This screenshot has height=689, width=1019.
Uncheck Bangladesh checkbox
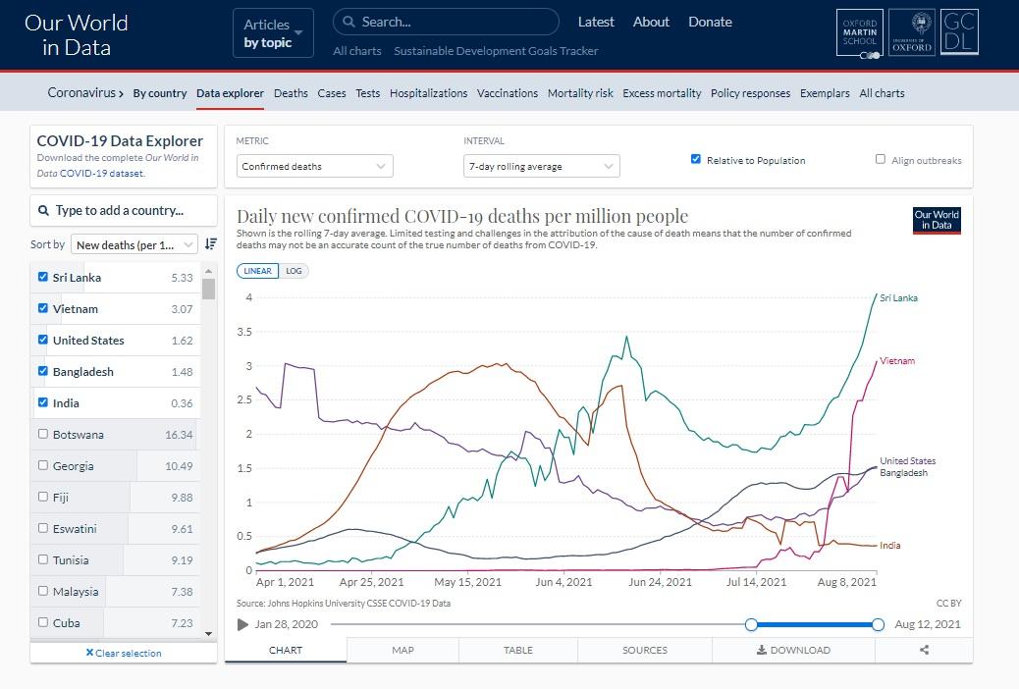point(43,371)
